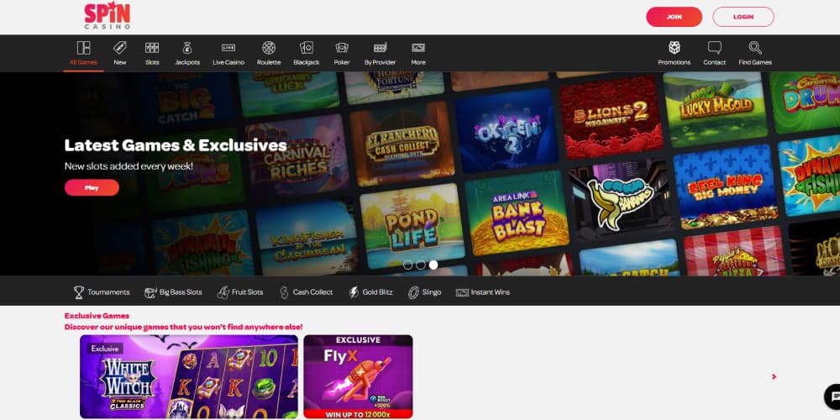Click the Gold Blitz lightning icon
Viewport: 840px width, 420px height.
click(x=354, y=292)
